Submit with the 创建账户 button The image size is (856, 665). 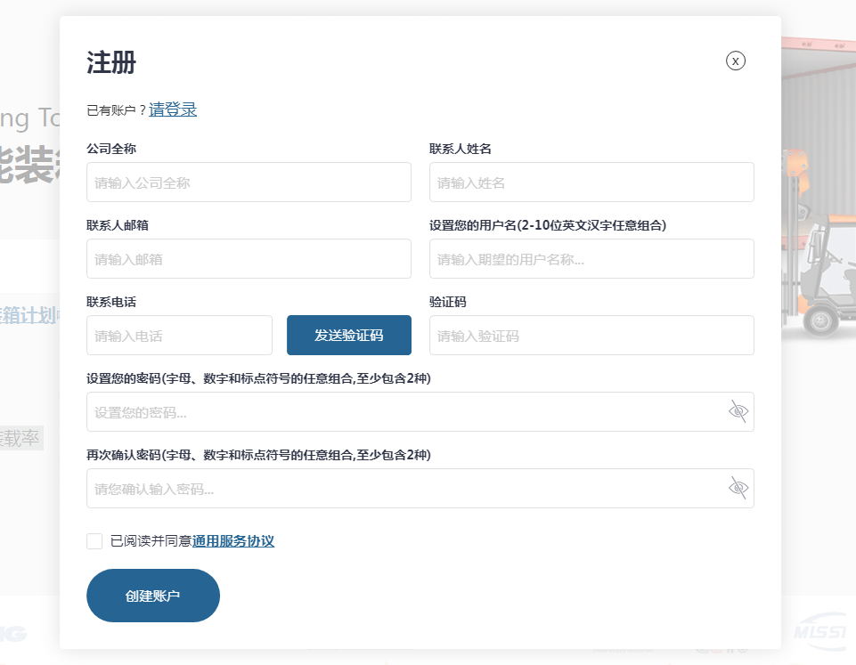[153, 596]
